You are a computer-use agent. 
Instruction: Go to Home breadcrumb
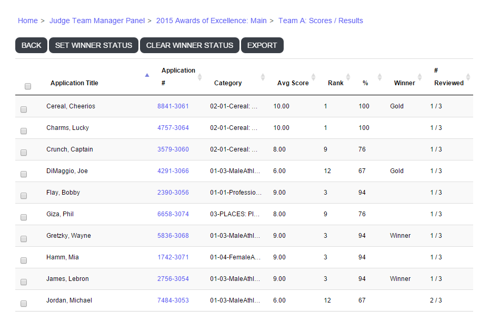[27, 21]
